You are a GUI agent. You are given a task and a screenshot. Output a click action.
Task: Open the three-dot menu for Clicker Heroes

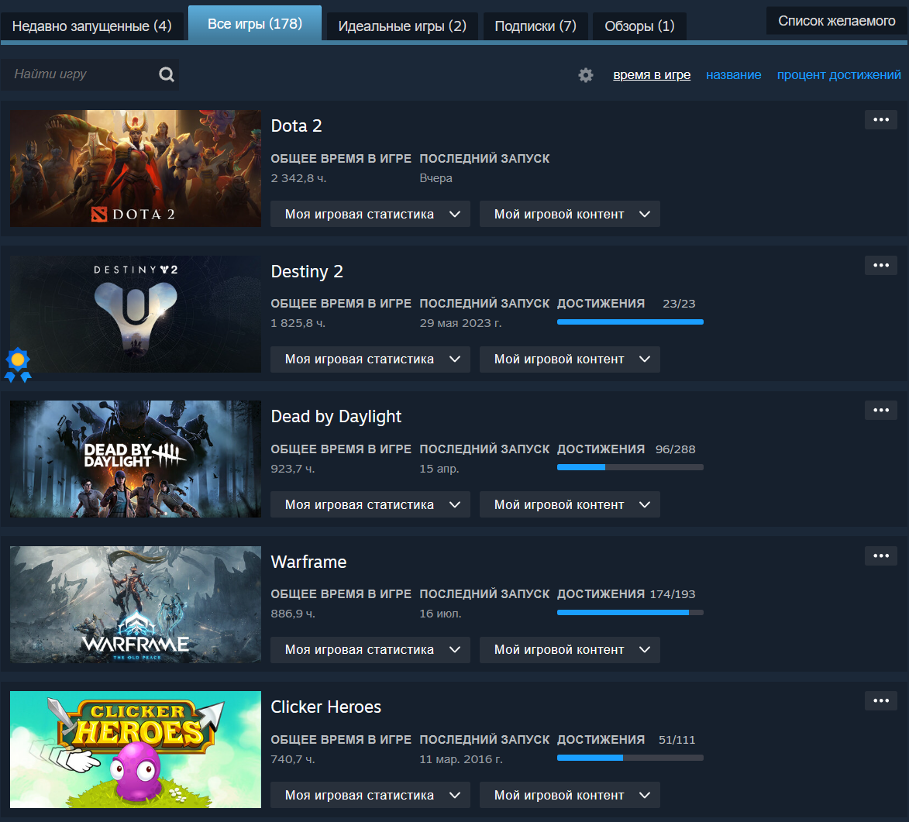point(880,700)
